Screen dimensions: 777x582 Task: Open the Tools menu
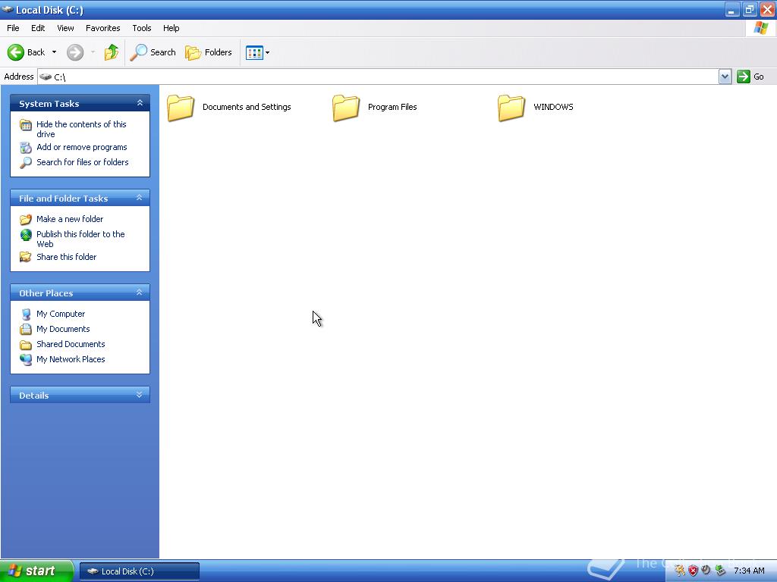142,28
